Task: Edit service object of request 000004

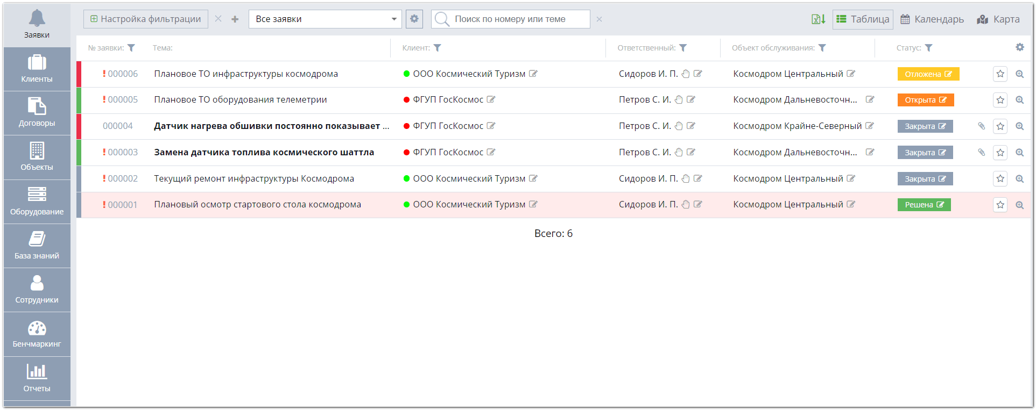Action: pos(870,126)
